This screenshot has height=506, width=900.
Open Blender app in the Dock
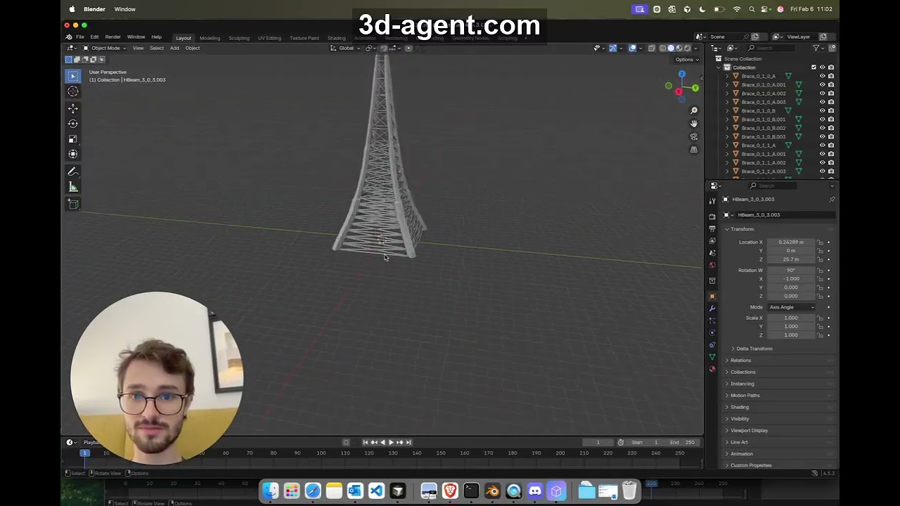492,491
